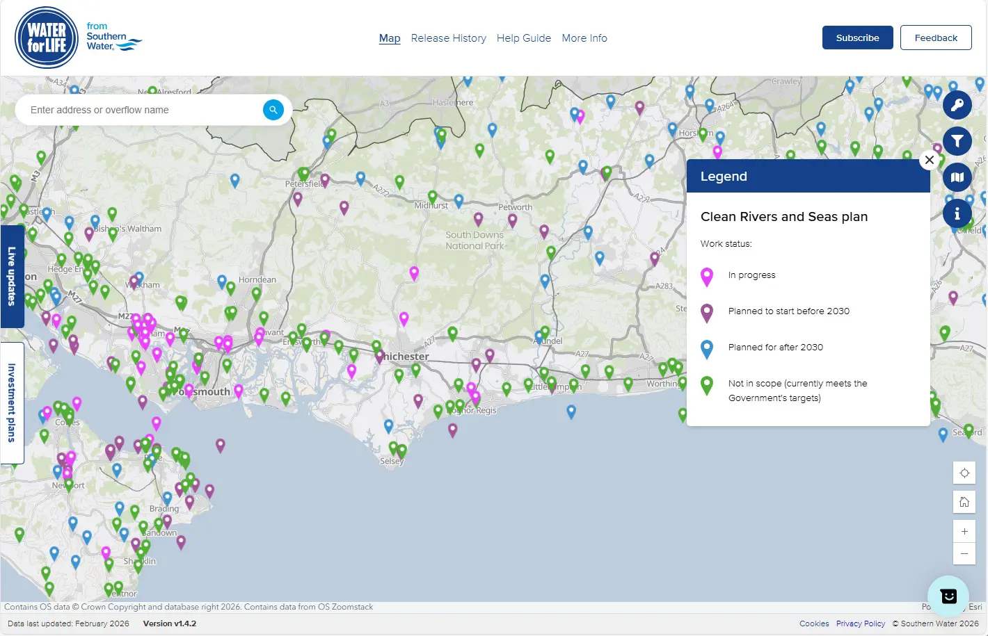Viewport: 988px width, 636px height.
Task: Click the blue search magnifier button
Action: 273,110
